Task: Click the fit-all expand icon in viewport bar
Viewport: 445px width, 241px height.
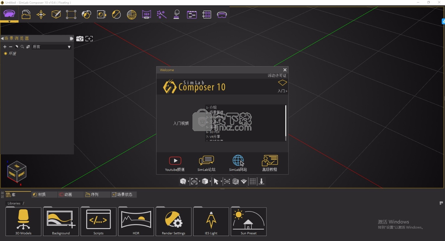Action: tap(227, 181)
